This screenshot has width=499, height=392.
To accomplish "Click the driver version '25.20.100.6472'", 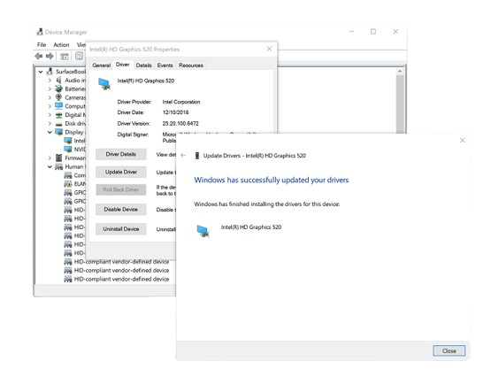I will [180, 124].
